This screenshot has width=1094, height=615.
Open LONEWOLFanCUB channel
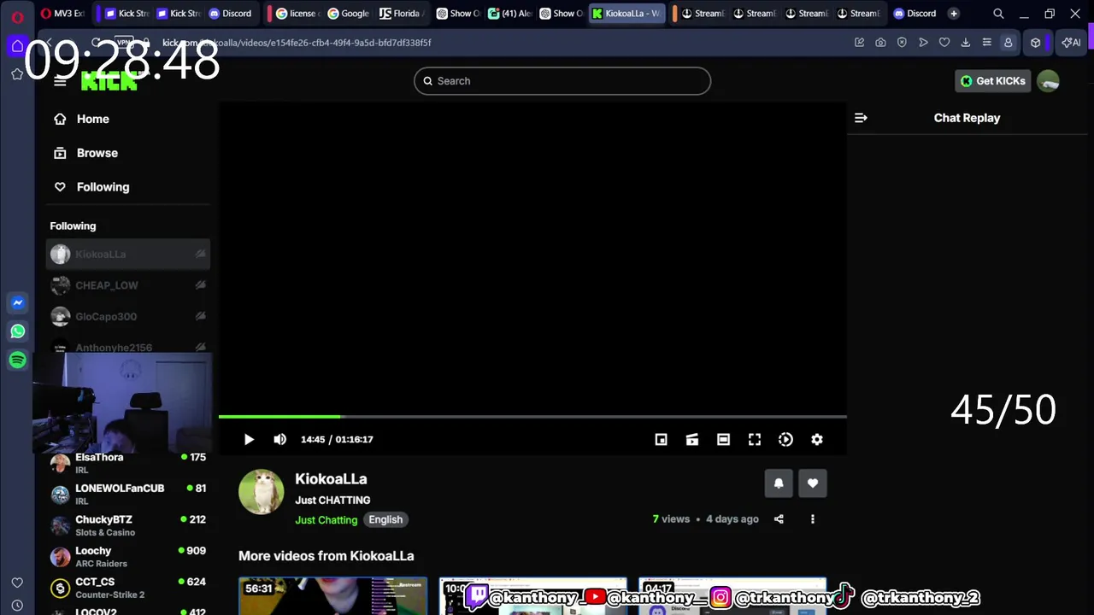(128, 494)
